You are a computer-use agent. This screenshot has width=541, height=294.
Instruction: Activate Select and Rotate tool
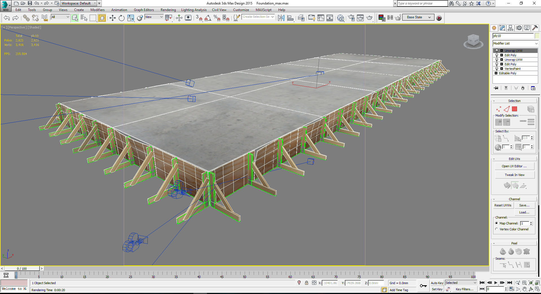click(122, 18)
